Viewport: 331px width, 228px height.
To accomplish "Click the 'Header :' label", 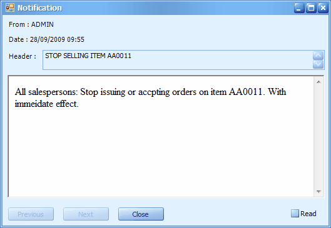I will point(23,56).
